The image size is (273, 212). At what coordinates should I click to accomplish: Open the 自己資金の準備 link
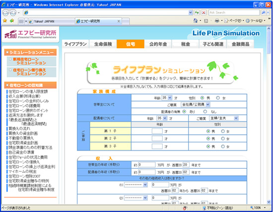pos(21,152)
